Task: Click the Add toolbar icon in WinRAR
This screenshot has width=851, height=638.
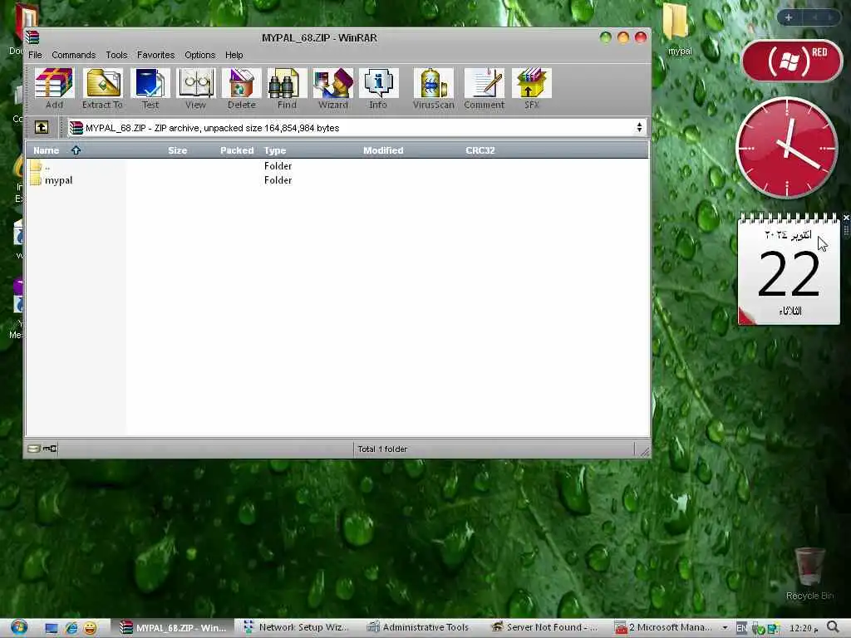Action: click(54, 88)
